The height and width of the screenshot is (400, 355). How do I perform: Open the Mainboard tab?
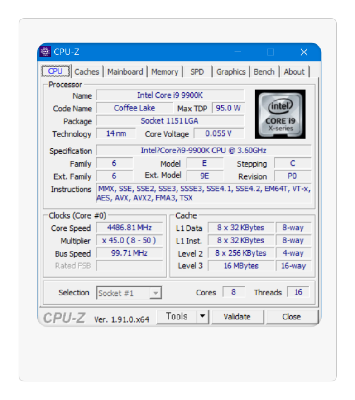point(125,71)
